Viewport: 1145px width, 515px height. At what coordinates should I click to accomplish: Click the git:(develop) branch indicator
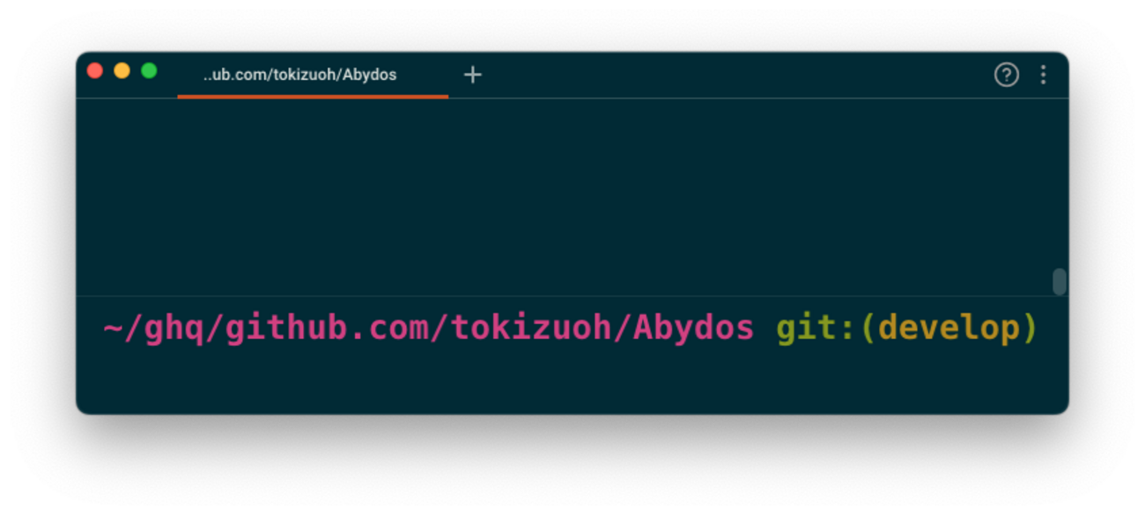pos(906,328)
